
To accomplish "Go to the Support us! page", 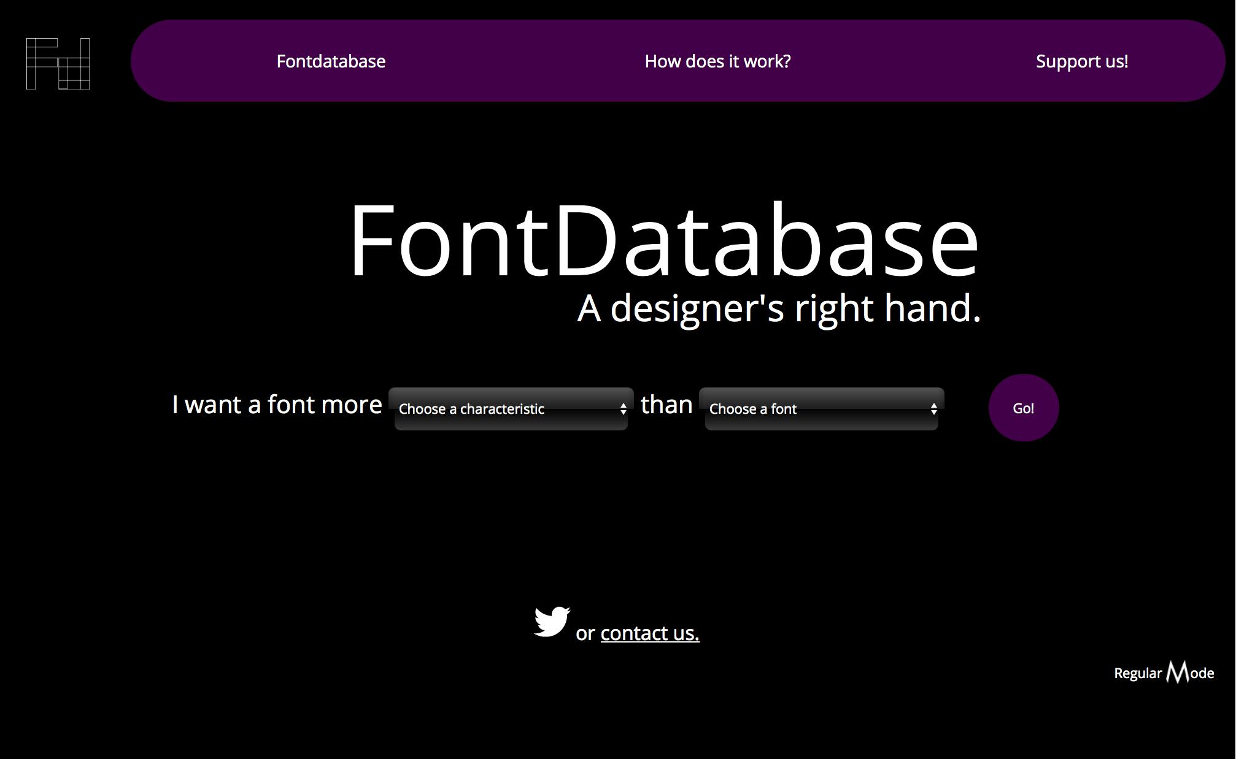I will 1081,61.
